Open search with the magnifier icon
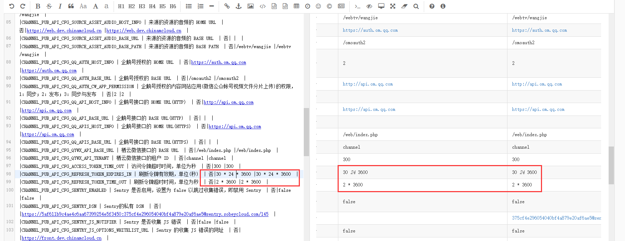 tap(416, 6)
